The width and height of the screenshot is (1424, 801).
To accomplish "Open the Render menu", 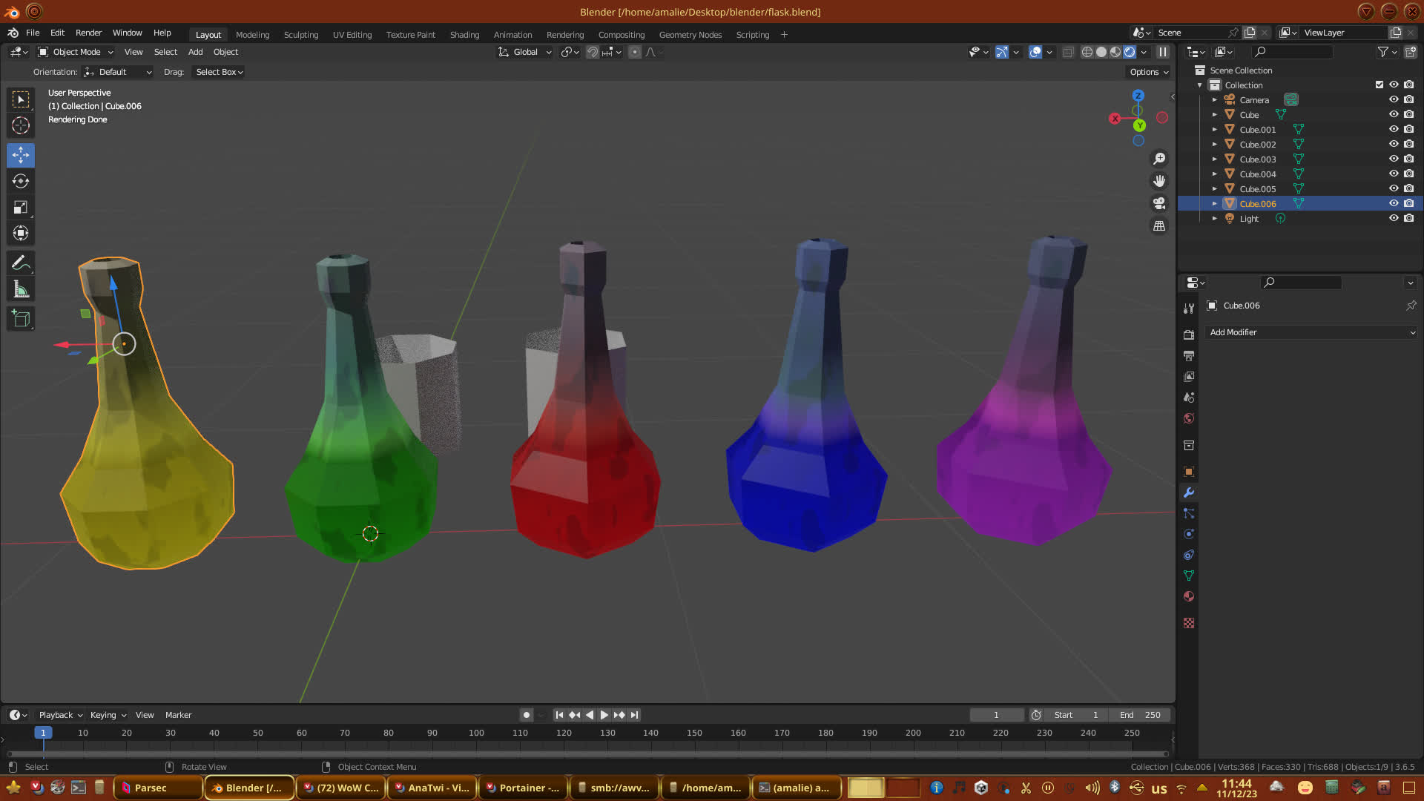I will coord(88,33).
